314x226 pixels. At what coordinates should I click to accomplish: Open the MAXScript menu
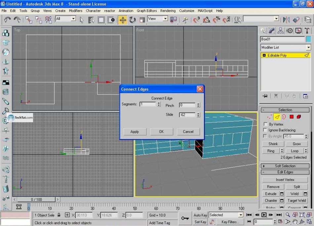point(205,11)
